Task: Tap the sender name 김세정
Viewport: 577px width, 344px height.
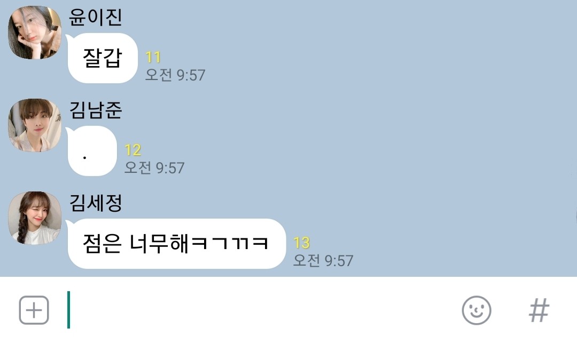Action: [95, 203]
